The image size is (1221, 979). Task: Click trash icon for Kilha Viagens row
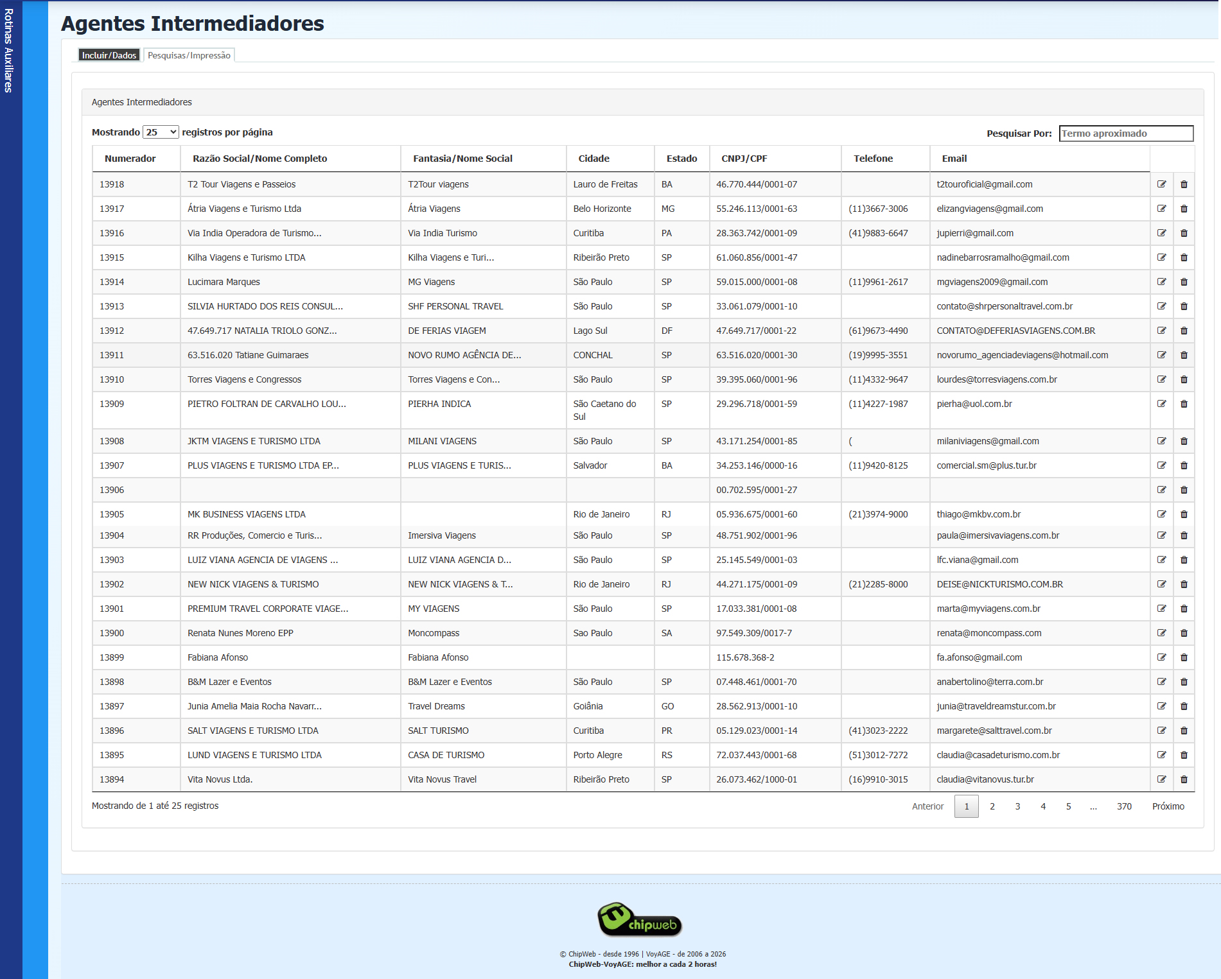pyautogui.click(x=1184, y=257)
